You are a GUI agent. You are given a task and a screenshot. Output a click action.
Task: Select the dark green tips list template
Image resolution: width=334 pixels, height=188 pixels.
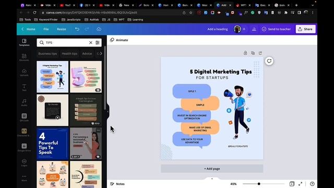click(86, 110)
